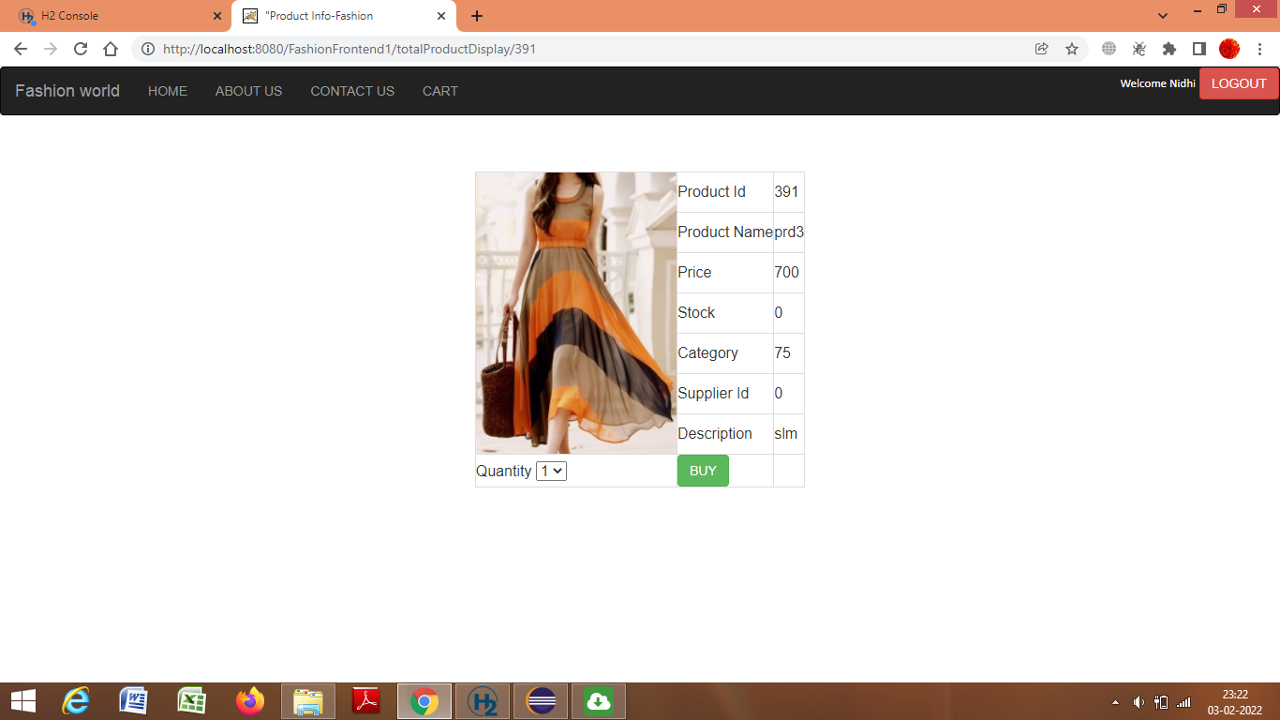Open Eclipse IDE from the taskbar
The image size is (1280, 720).
point(541,701)
